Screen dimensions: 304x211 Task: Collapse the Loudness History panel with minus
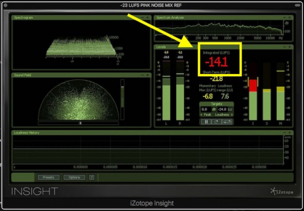pos(285,133)
